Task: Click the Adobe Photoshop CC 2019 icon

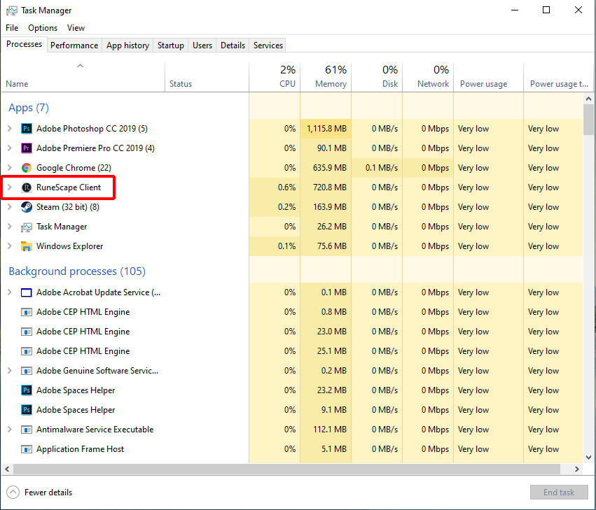Action: tap(26, 129)
